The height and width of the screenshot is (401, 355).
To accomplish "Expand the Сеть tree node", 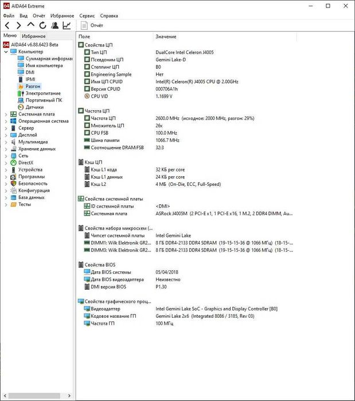I will point(6,155).
